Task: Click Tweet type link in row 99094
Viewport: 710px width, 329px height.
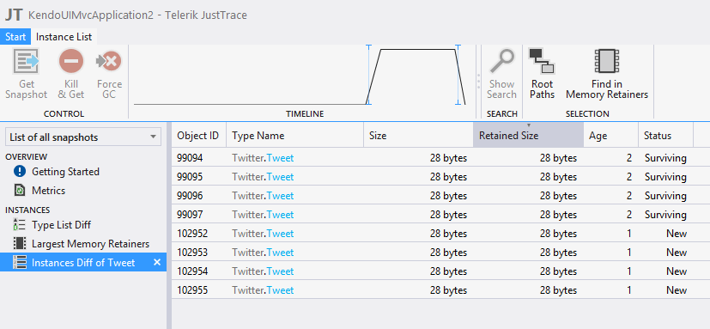Action: point(280,158)
